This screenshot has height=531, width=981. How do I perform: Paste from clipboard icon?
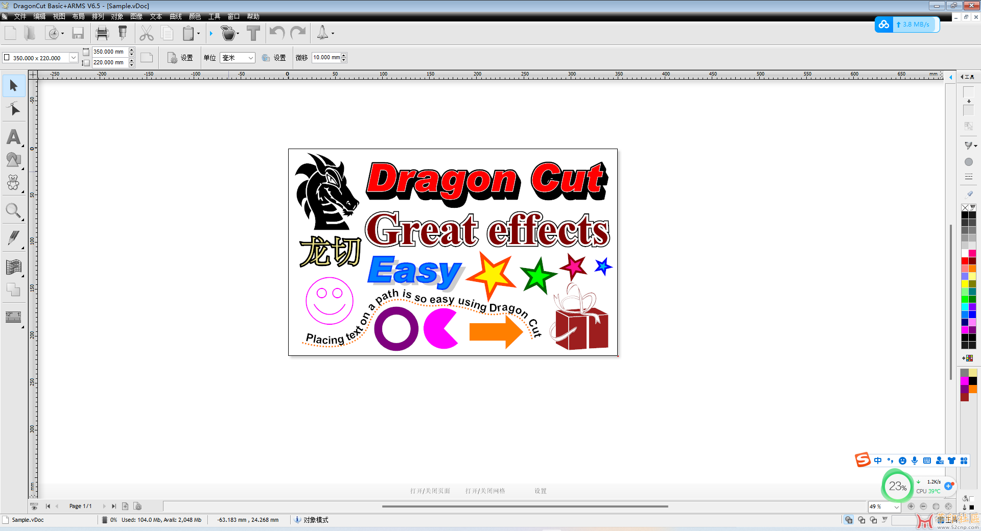189,34
